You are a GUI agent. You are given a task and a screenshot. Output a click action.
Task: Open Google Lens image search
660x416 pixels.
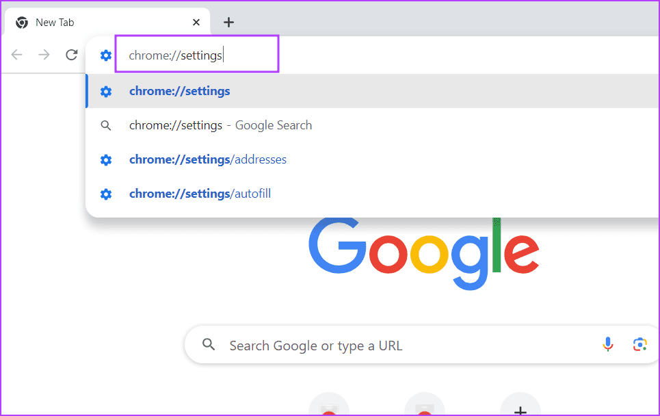click(639, 345)
